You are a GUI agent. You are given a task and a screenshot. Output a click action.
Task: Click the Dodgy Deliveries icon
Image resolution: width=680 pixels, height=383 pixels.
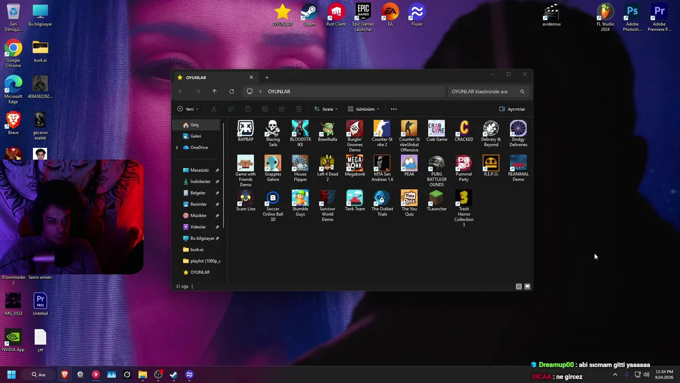tap(518, 134)
